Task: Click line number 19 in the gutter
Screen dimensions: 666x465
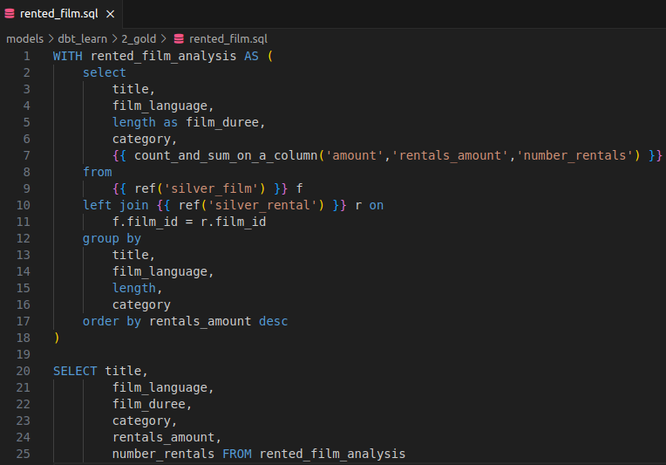Action: coord(24,354)
